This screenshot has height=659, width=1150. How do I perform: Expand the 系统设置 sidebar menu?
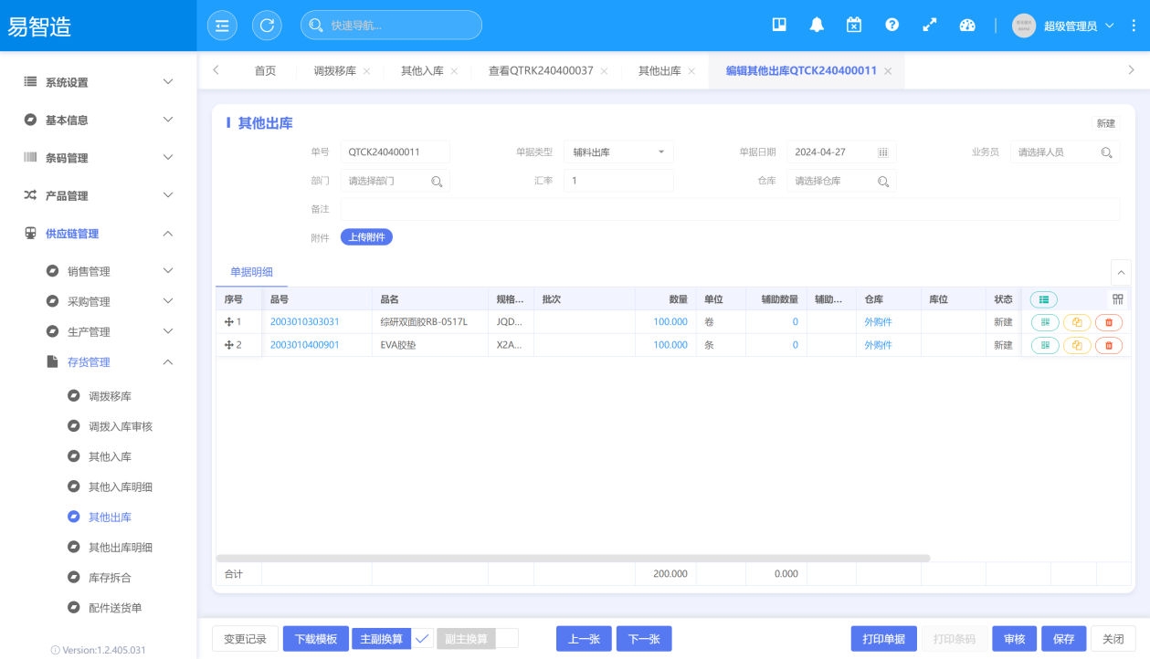[98, 82]
